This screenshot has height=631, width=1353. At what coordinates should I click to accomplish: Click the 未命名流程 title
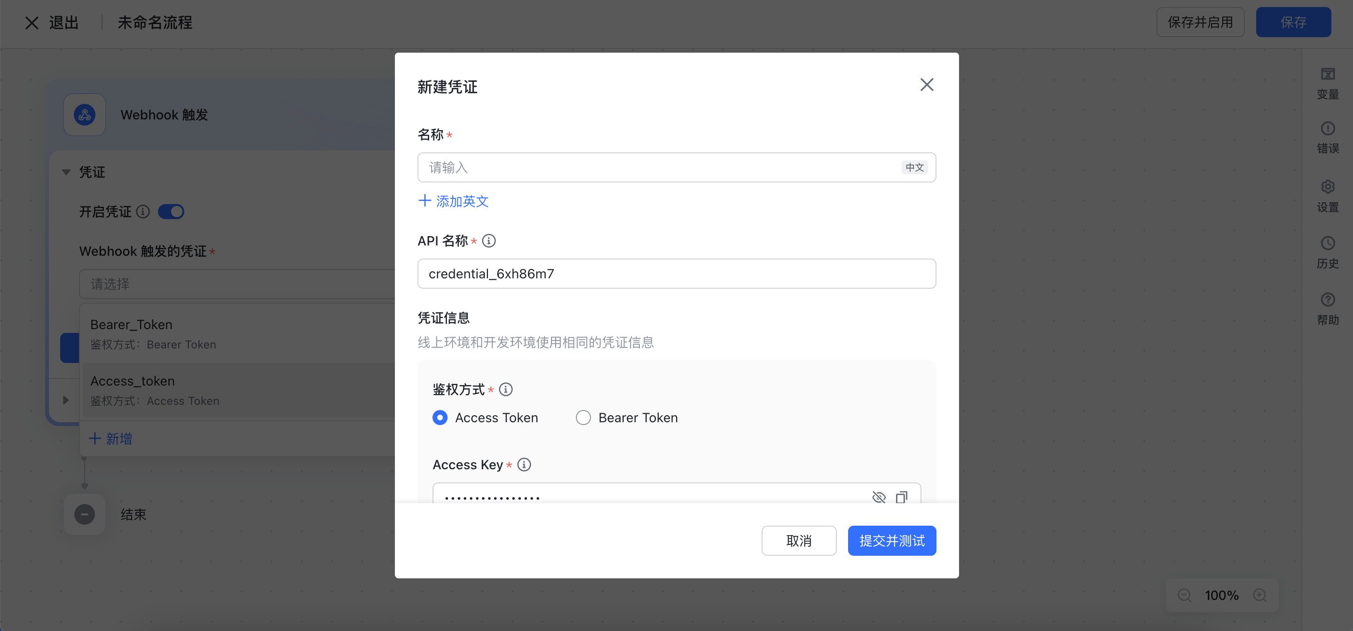pyautogui.click(x=155, y=23)
